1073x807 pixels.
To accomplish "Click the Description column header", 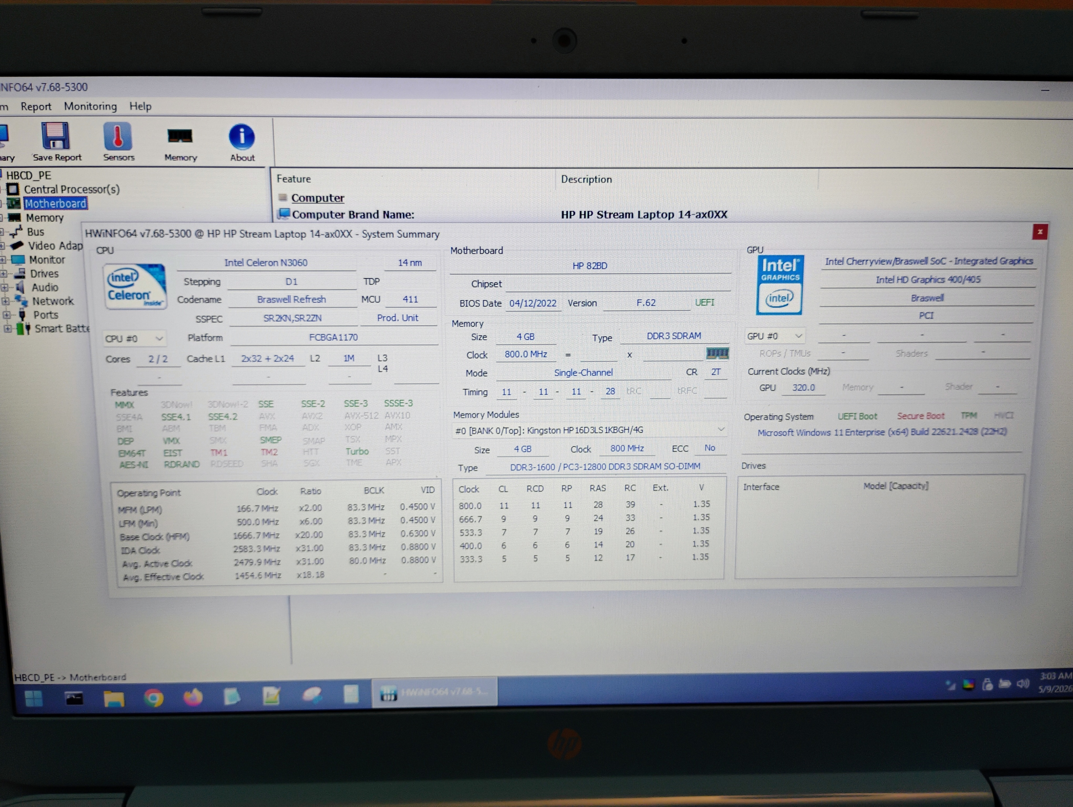I will point(586,179).
